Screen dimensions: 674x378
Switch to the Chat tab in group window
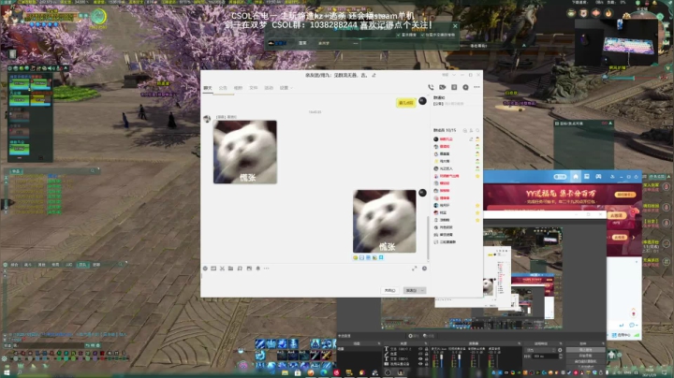208,88
